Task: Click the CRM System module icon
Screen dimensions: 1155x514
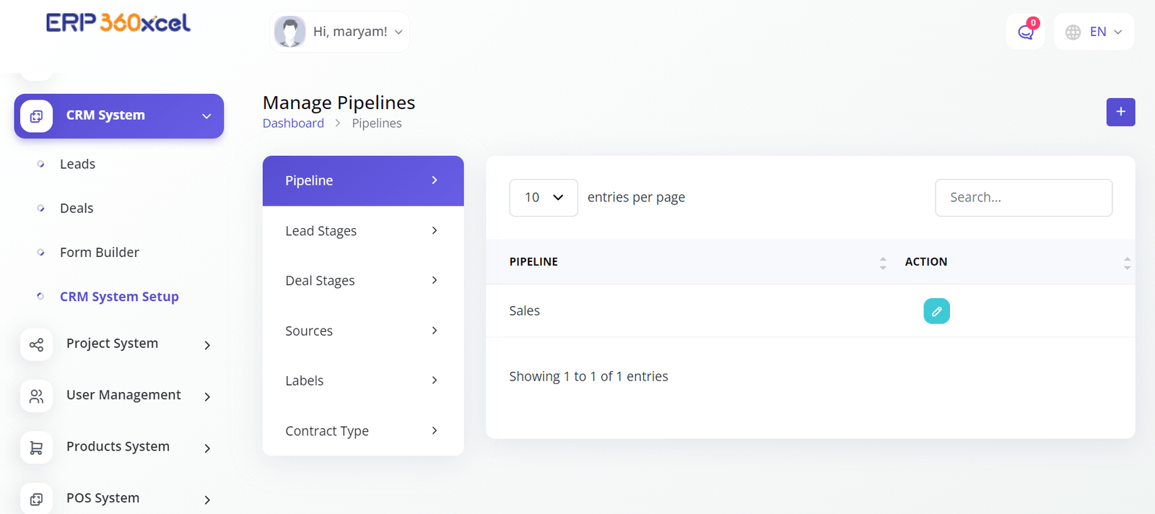Action: point(36,116)
